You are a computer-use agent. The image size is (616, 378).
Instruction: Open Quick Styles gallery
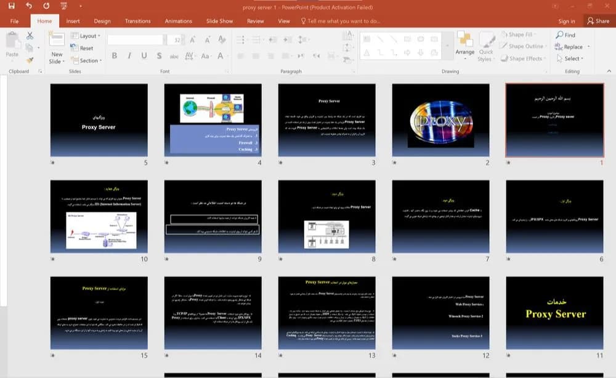click(486, 47)
